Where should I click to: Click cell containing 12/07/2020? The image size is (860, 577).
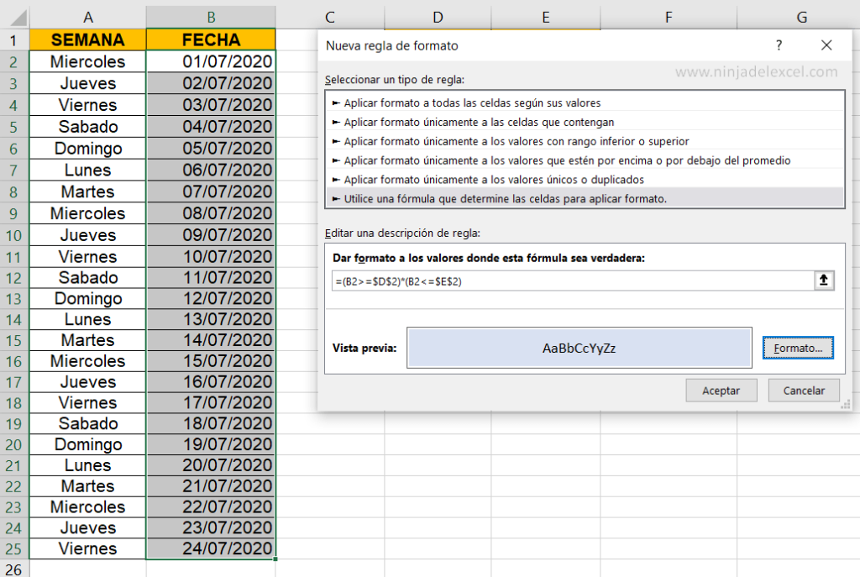[x=211, y=298]
